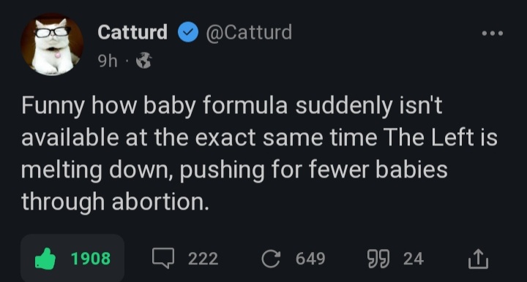Share the post with the upload arrow icon

(478, 259)
